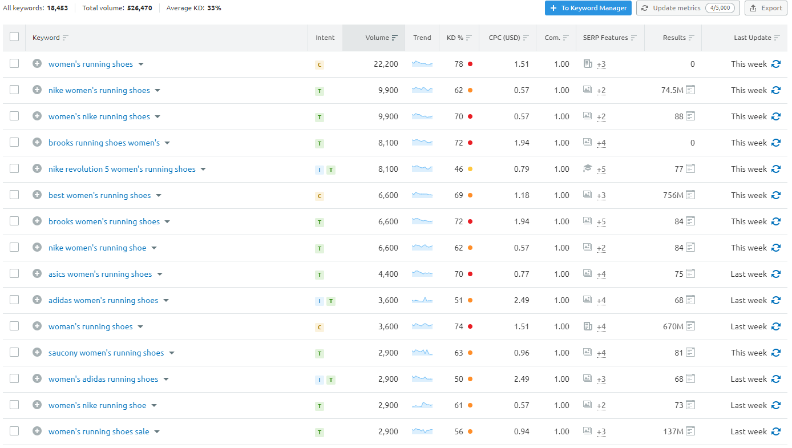Click plus icon beside nike women's running shoes
The width and height of the screenshot is (792, 448).
(37, 90)
